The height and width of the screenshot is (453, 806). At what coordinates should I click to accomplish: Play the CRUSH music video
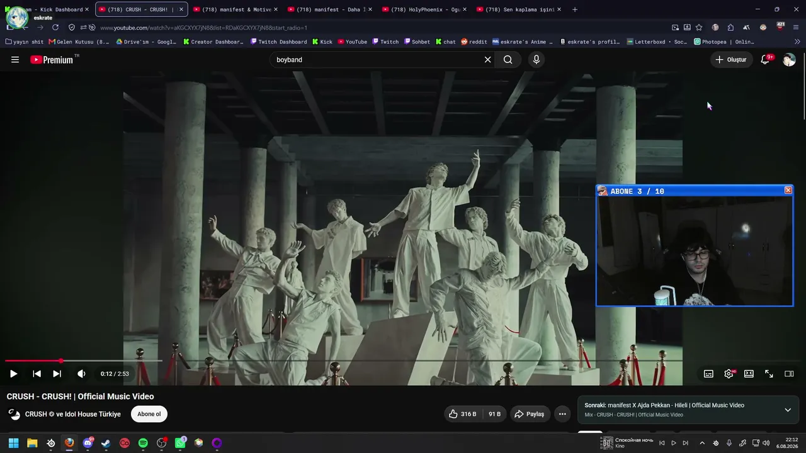(13, 374)
